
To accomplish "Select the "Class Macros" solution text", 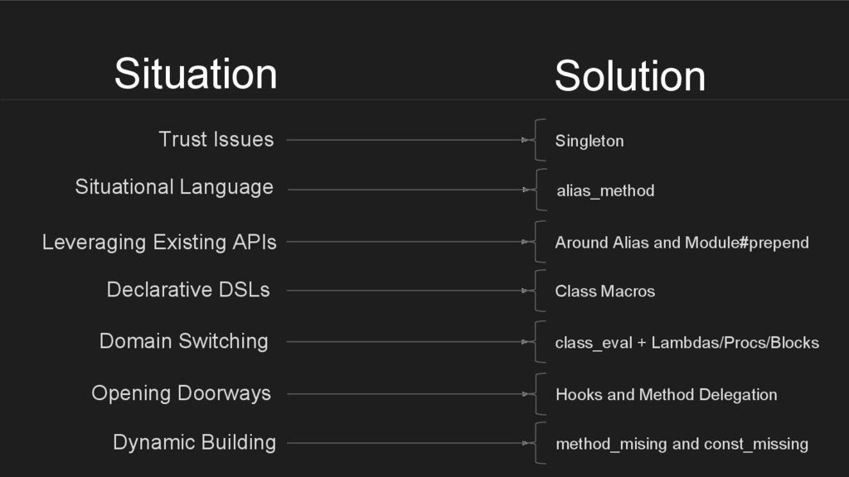I will tap(604, 291).
